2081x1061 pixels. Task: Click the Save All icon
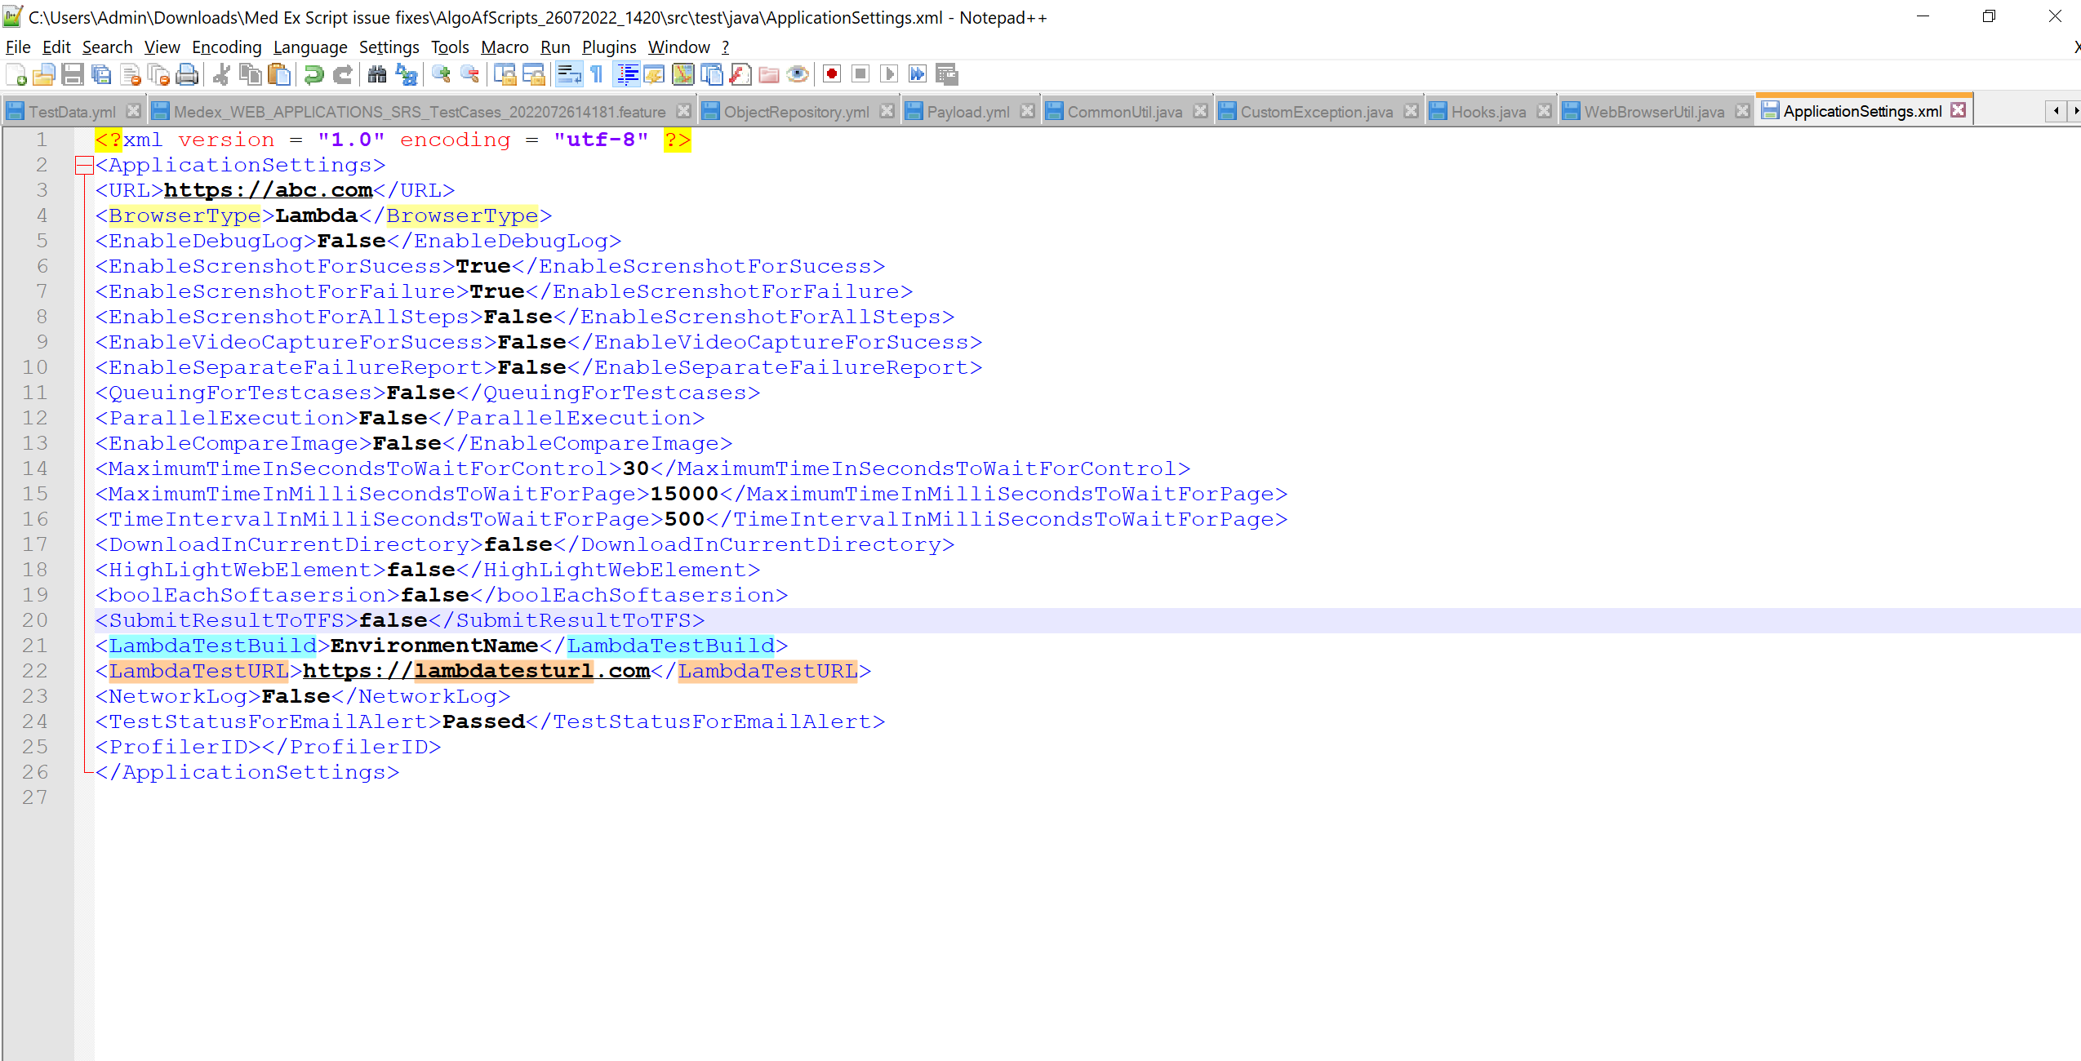(x=101, y=75)
